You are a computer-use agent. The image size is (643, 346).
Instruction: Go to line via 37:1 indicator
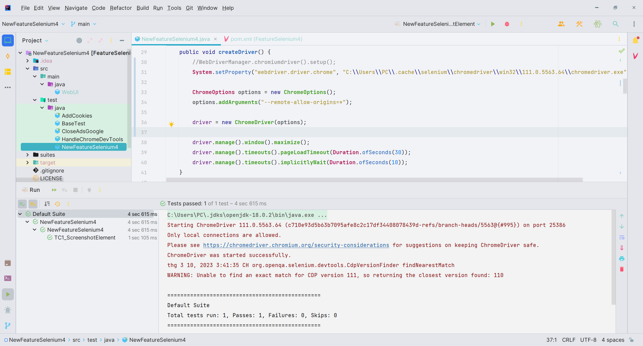pos(552,340)
